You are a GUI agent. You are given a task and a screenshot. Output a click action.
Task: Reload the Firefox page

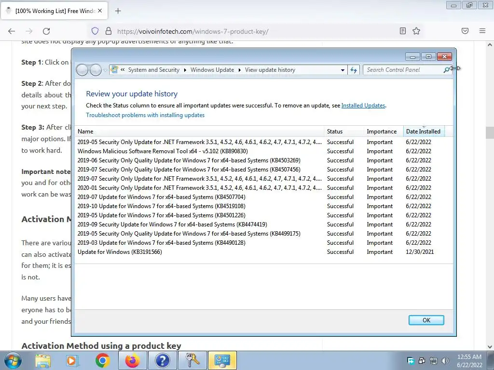pyautogui.click(x=46, y=31)
